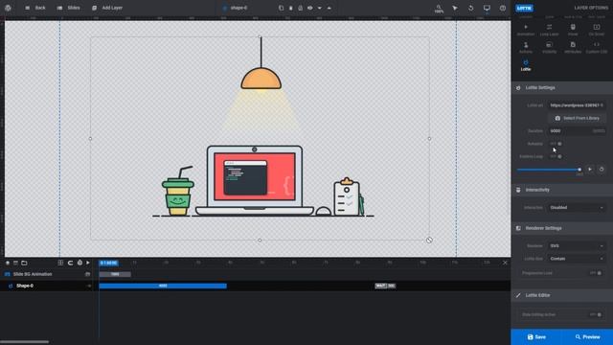Image resolution: width=613 pixels, height=345 pixels.
Task: Click the move-up arrow icon in toolbar
Action: [329, 8]
